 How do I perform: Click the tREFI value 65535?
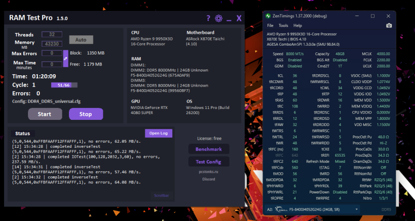340,155
